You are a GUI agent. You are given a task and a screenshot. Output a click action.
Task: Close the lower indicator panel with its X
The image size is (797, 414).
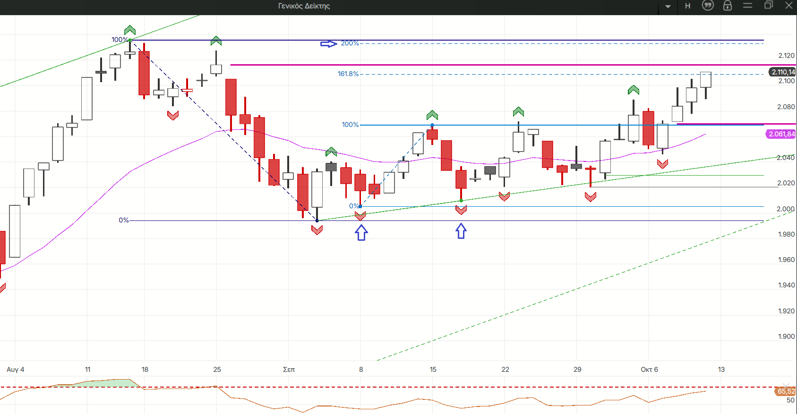tap(786, 386)
